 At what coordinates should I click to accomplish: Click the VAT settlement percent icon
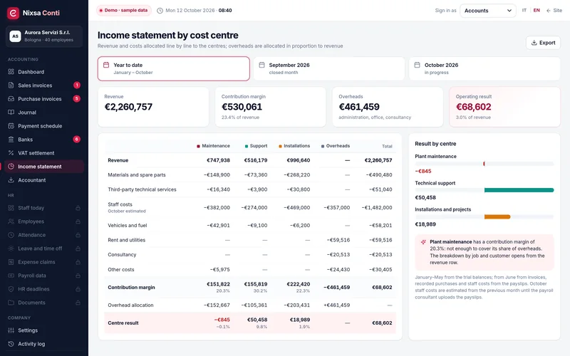[11, 153]
